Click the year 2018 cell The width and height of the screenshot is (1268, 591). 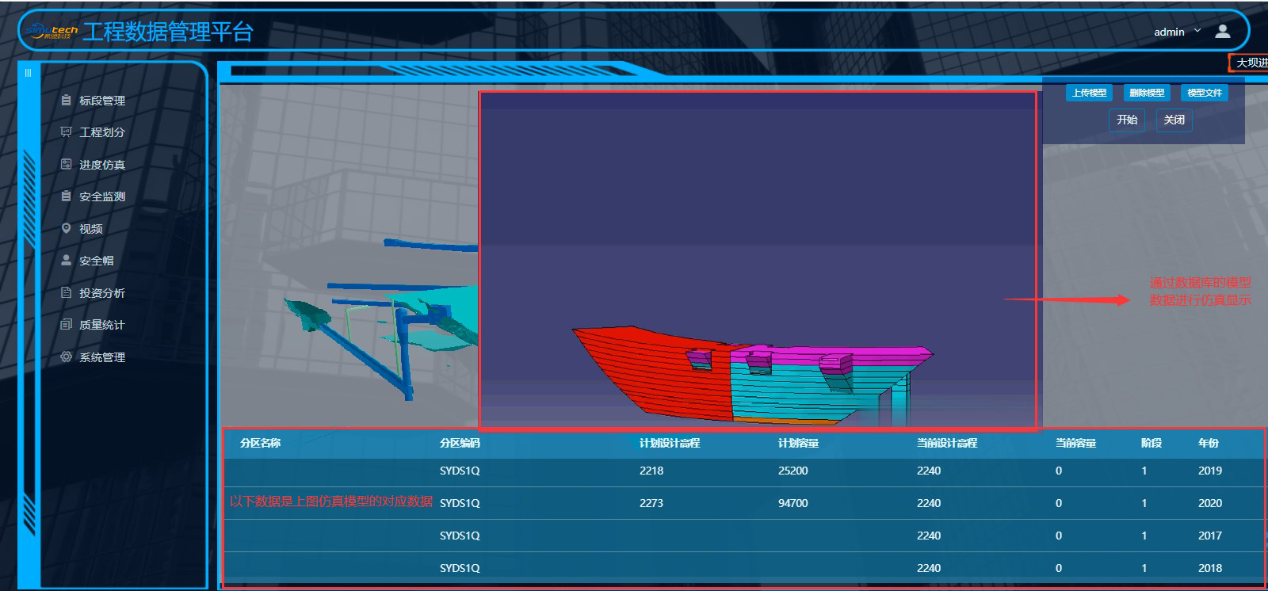[1210, 568]
